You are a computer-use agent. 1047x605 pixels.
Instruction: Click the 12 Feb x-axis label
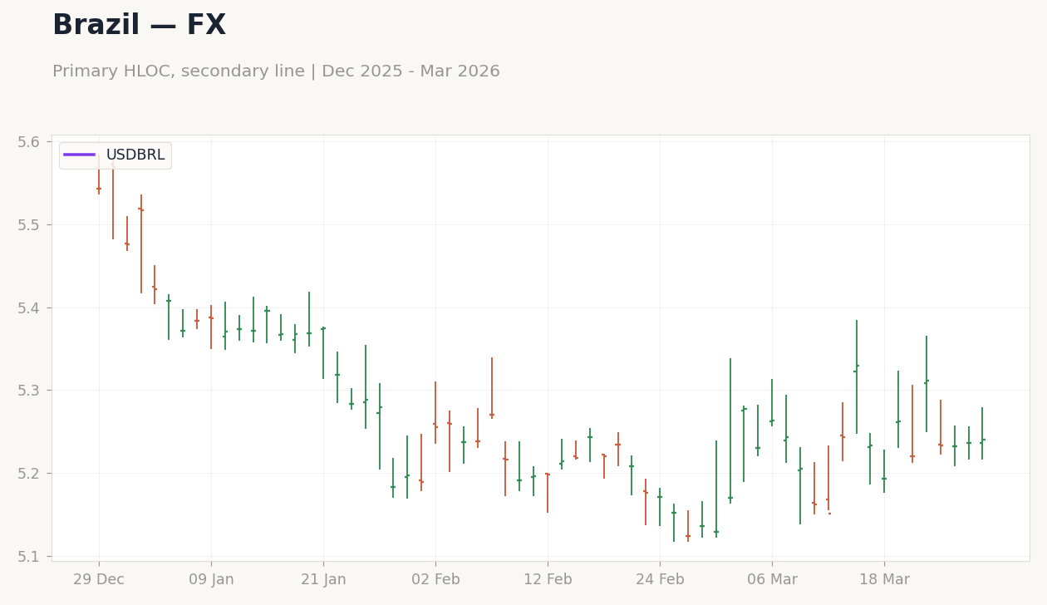tap(548, 580)
